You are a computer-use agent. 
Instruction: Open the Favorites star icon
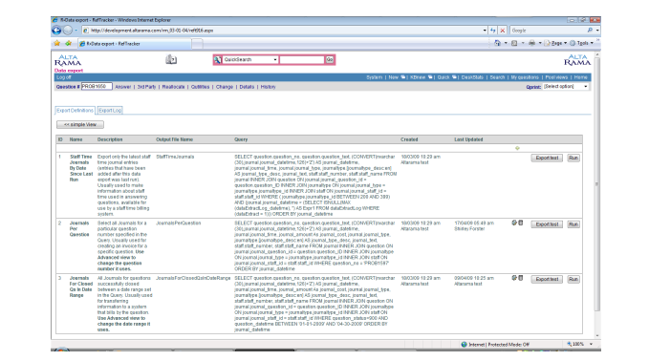(x=57, y=43)
